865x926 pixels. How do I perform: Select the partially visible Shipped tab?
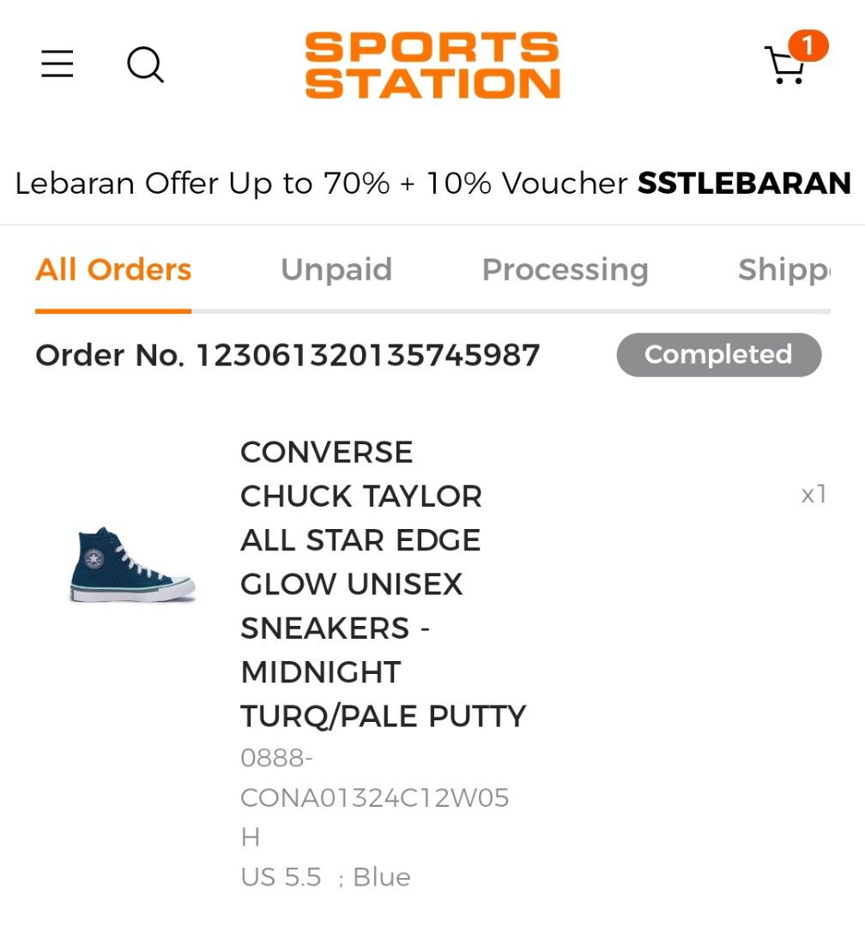tap(783, 269)
